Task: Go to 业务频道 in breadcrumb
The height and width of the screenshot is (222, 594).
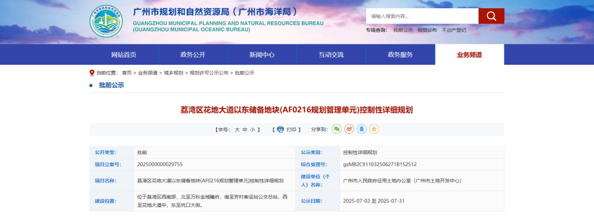Action: pos(148,73)
